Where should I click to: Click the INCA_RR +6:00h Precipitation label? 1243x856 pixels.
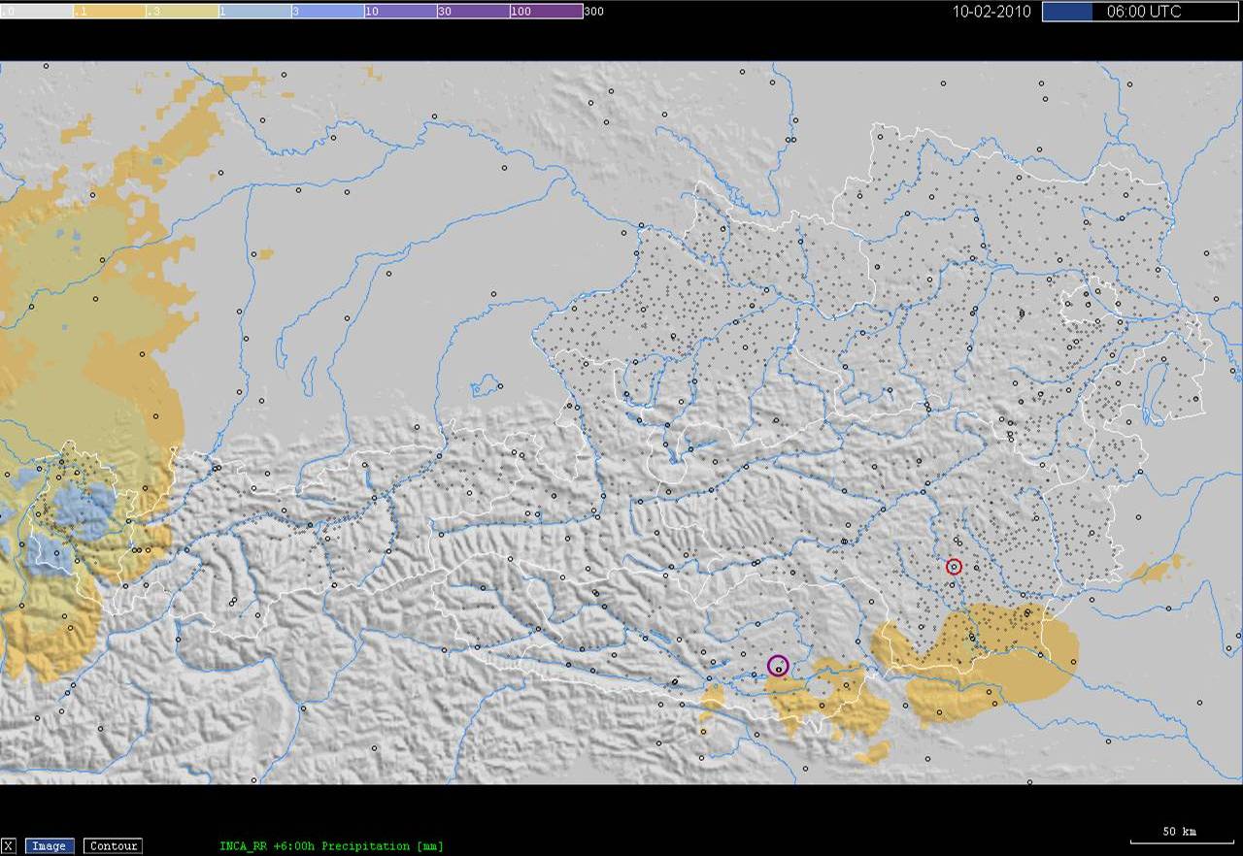(331, 846)
